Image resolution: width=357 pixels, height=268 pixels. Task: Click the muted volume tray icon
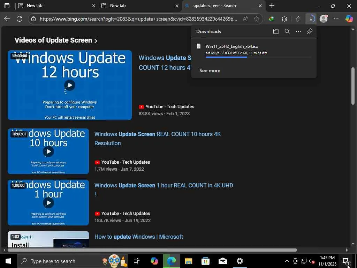[312, 261]
